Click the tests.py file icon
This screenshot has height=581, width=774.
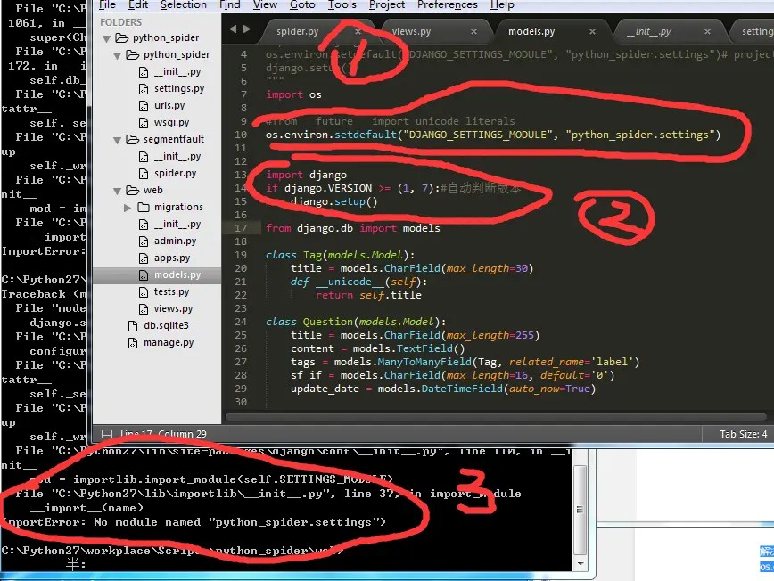[x=144, y=292]
